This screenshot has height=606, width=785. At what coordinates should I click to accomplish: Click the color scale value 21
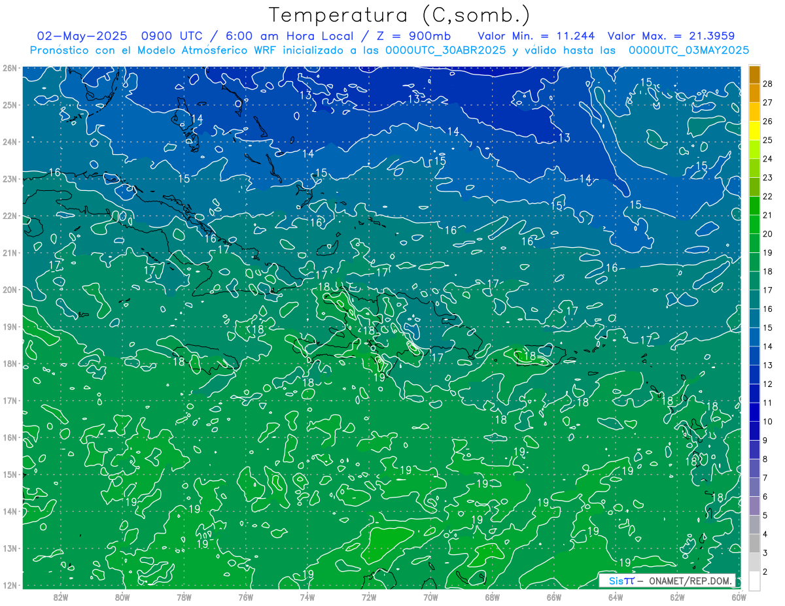click(768, 215)
